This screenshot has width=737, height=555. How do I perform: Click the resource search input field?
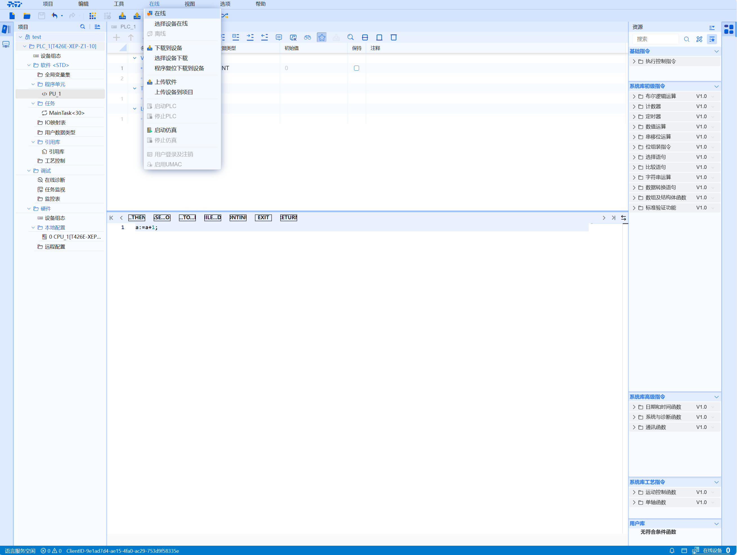coord(655,39)
